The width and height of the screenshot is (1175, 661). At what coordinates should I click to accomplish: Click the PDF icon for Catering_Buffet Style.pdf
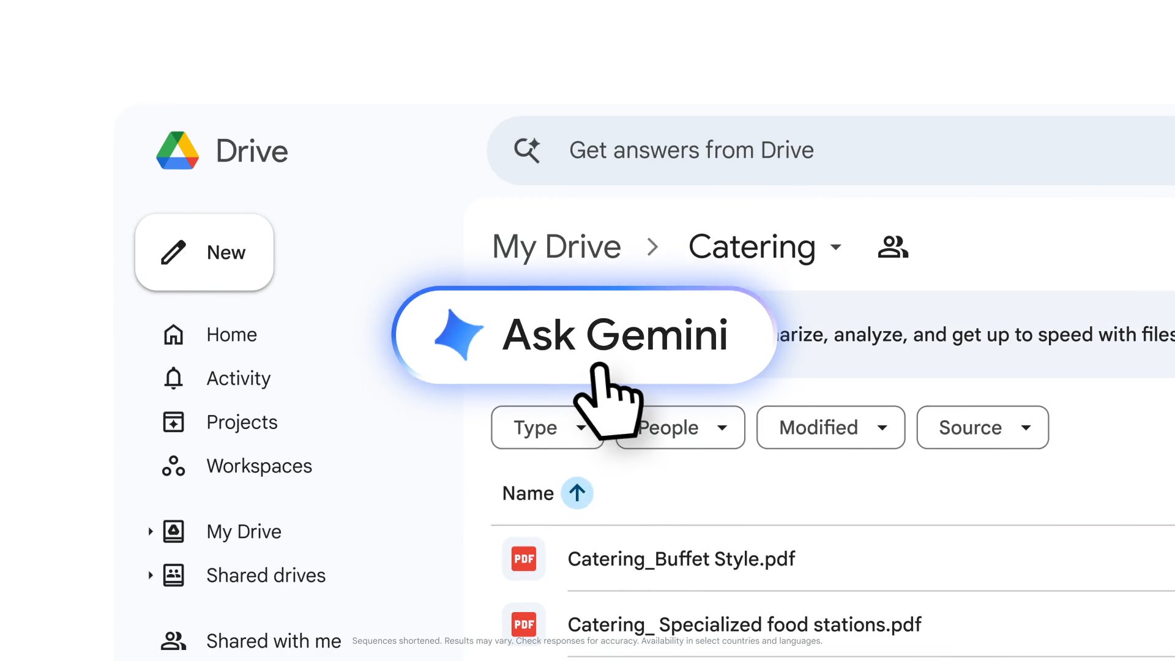click(524, 559)
